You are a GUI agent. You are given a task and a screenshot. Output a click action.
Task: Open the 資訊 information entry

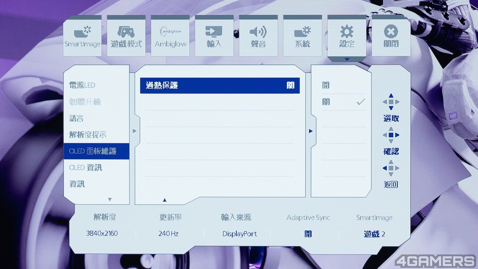point(96,184)
